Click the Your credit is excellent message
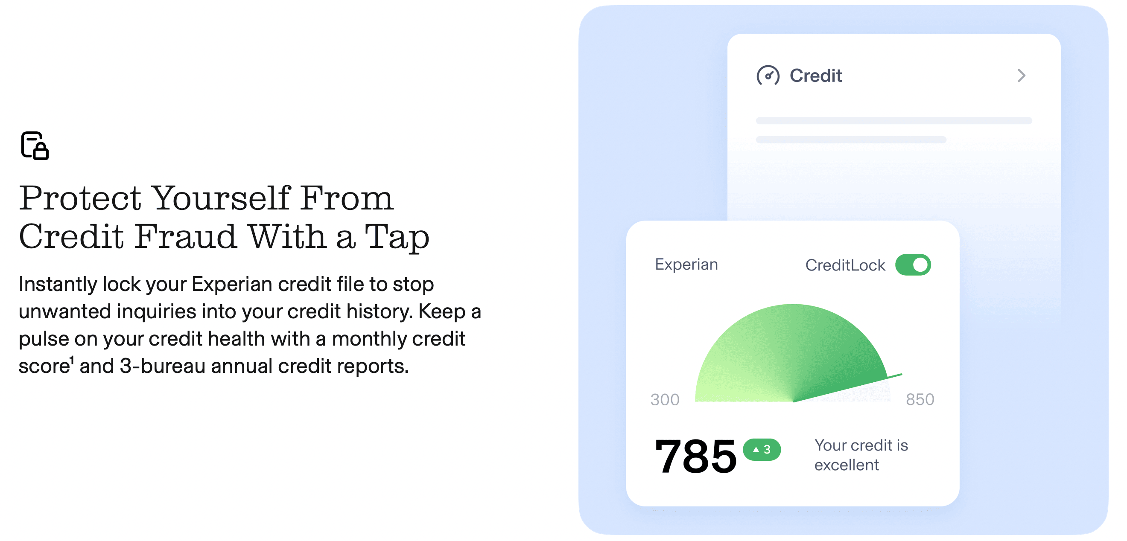The height and width of the screenshot is (541, 1127). click(x=861, y=455)
